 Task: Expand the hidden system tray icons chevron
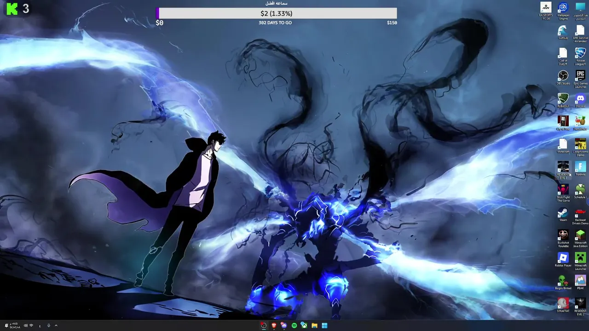tap(56, 325)
